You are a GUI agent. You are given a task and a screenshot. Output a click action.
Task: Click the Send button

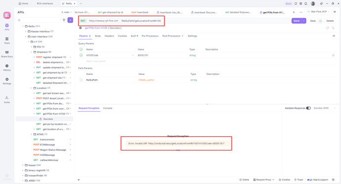tap(297, 21)
